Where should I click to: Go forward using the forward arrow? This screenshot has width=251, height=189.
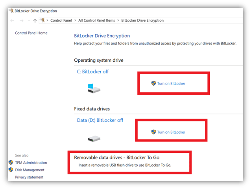point(22,20)
